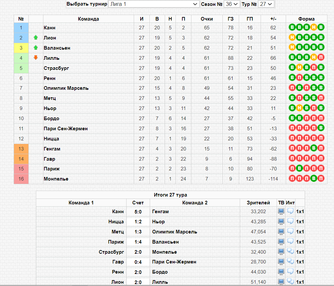Screen dimensions: 334x286
Task: Click last form circle for Канн
Action: pyautogui.click(x=321, y=27)
